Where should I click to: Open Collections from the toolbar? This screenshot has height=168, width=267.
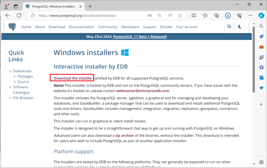pyautogui.click(x=216, y=15)
